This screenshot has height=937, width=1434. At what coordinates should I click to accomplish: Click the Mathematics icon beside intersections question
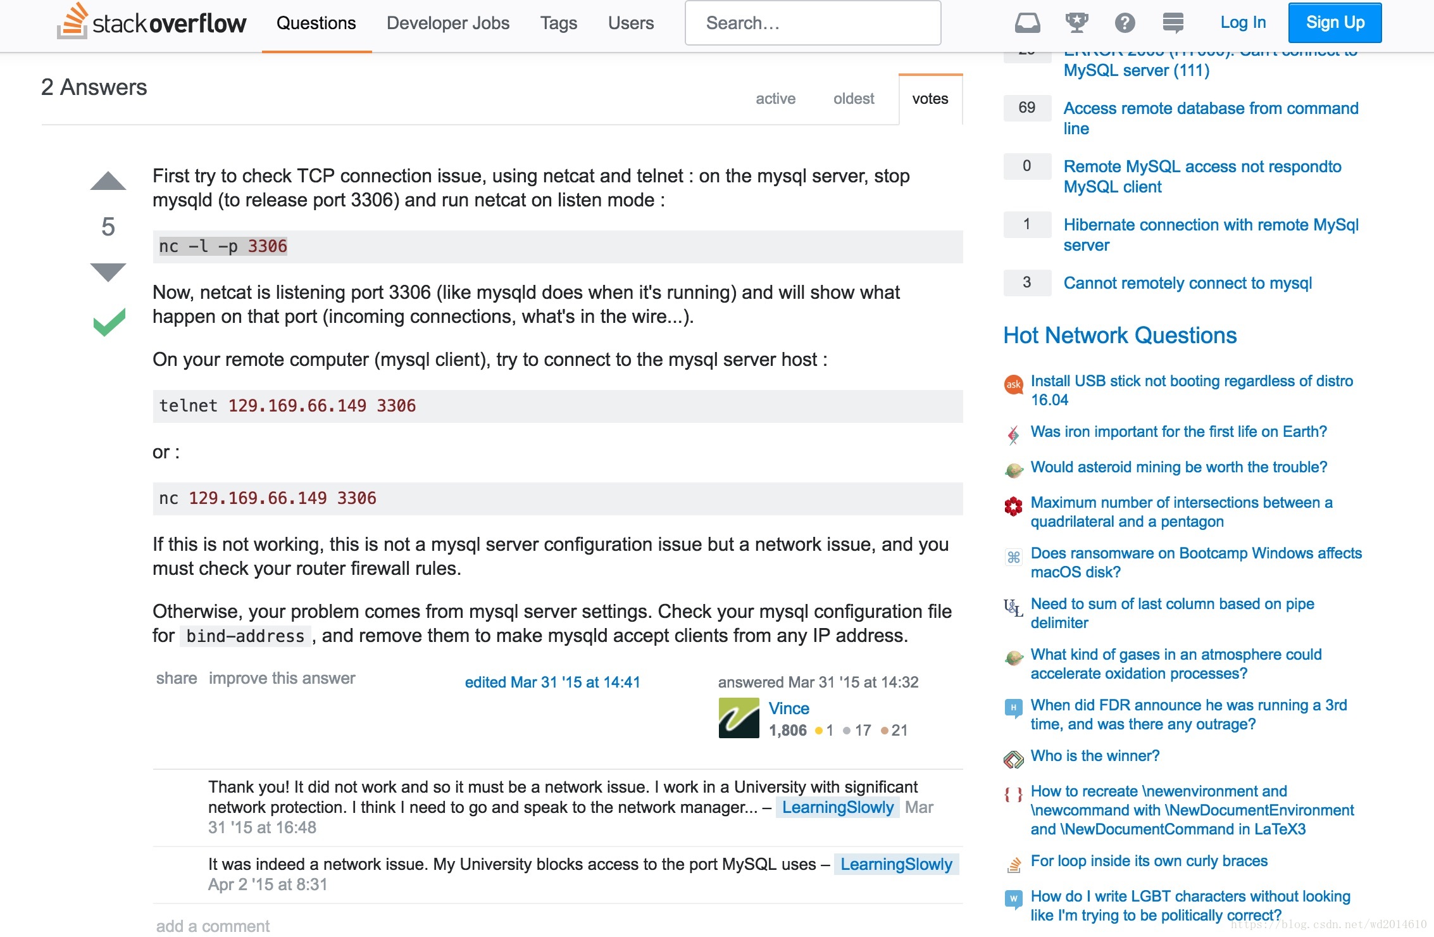pyautogui.click(x=1013, y=506)
